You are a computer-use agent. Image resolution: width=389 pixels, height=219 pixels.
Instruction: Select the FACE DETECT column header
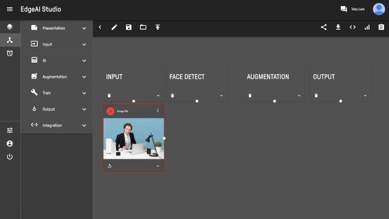point(187,77)
